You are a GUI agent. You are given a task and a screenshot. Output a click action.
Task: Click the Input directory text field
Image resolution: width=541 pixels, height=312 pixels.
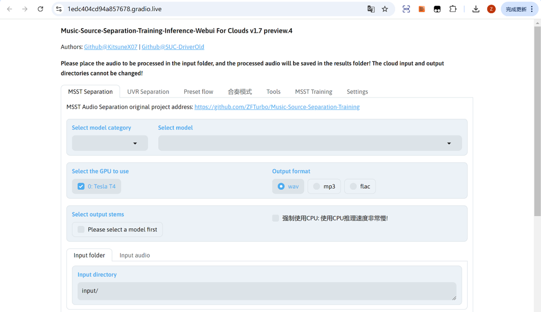coord(266,291)
